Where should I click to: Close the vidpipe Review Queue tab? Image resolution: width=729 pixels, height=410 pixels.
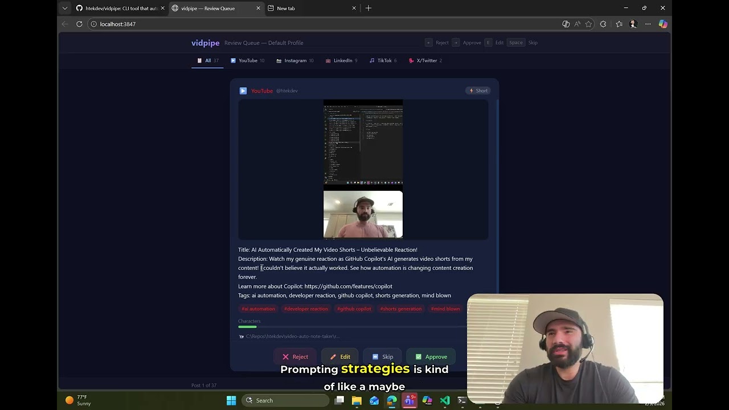pos(259,8)
